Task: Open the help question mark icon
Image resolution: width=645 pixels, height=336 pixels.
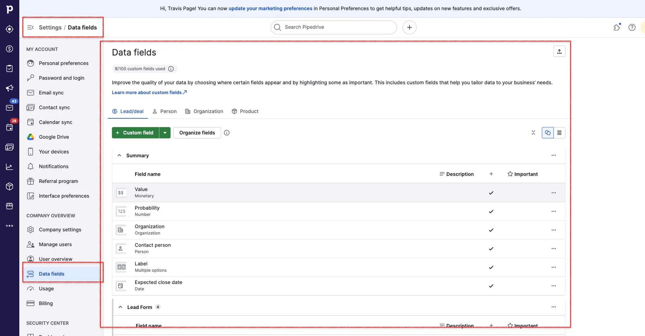Action: pyautogui.click(x=632, y=27)
